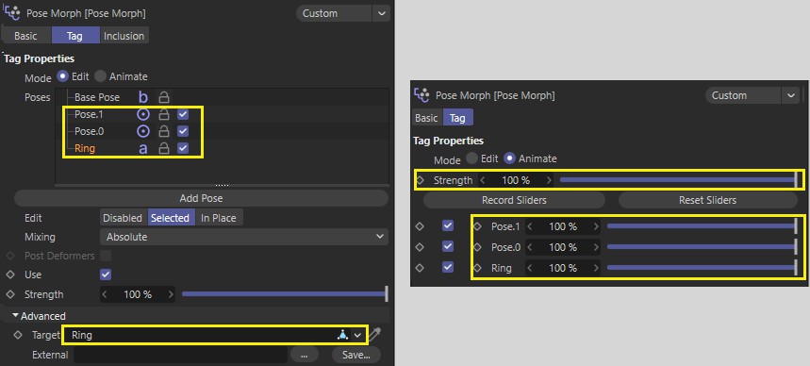Select Edit mode radio in Edit-mode panel
Viewport: 810px width, 366px height.
click(62, 76)
